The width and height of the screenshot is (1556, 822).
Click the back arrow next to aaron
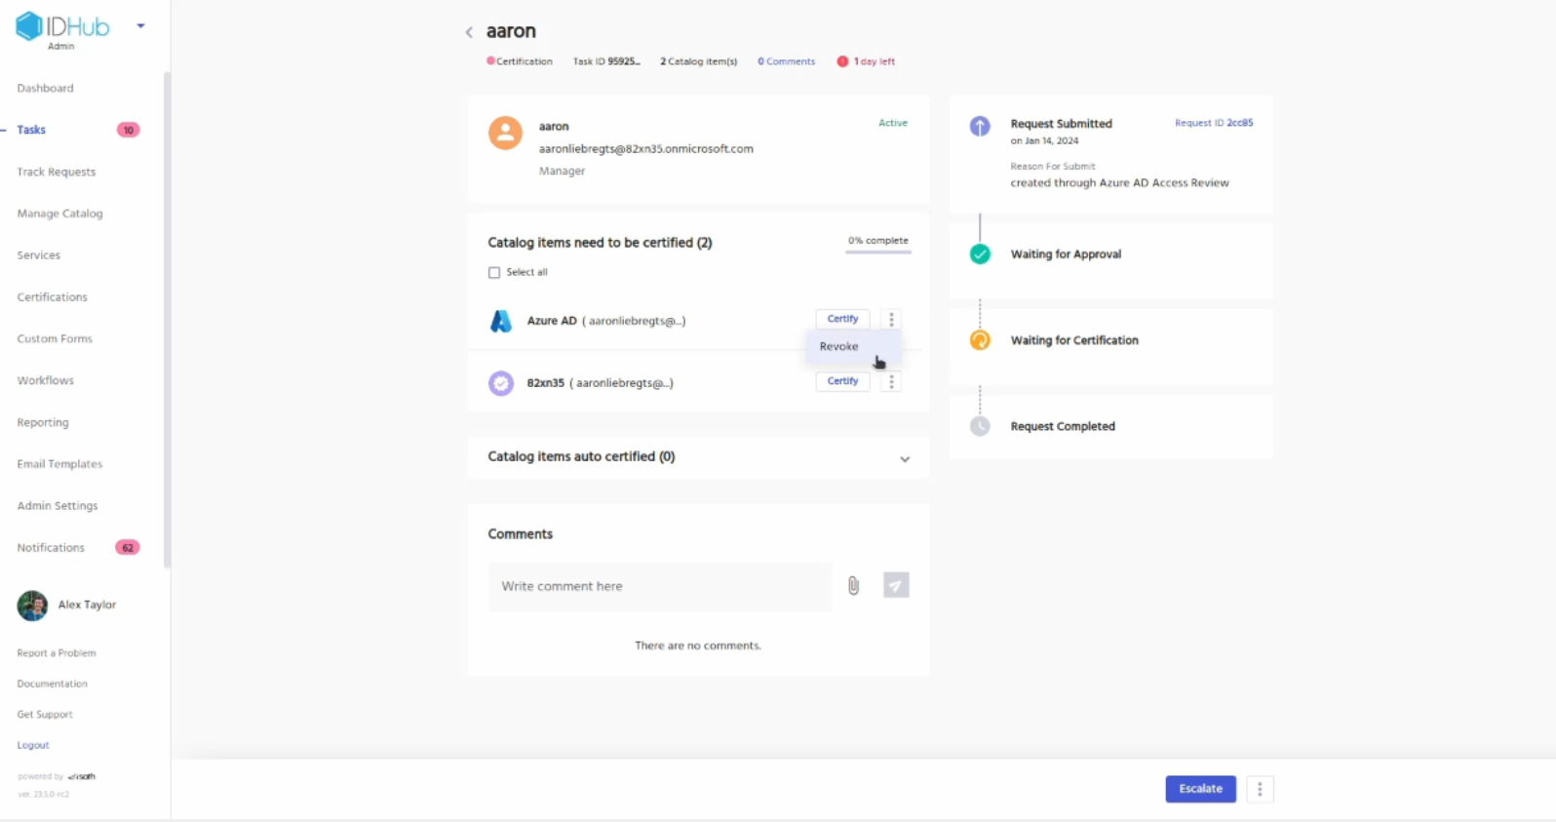(469, 32)
